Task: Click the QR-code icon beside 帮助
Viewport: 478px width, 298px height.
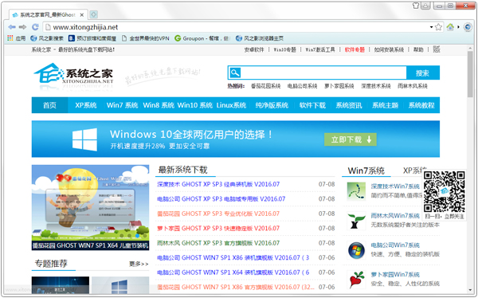Action: (437, 49)
